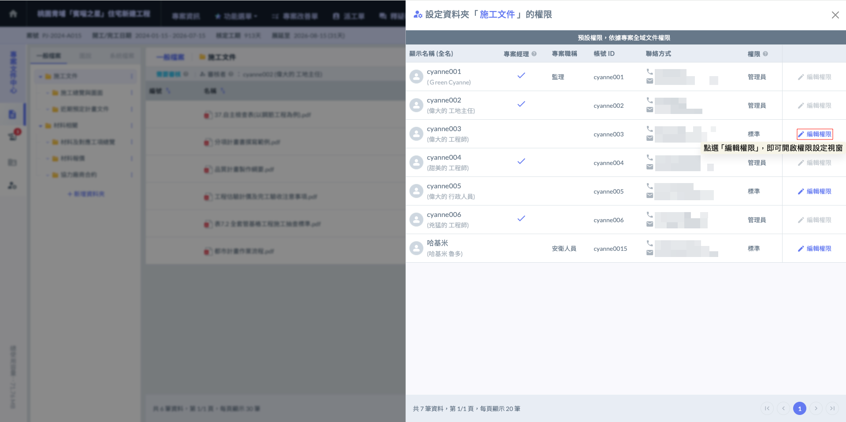This screenshot has height=422, width=846.
Task: Open the 功能選單 dropdown in top bar
Action: pyautogui.click(x=236, y=16)
